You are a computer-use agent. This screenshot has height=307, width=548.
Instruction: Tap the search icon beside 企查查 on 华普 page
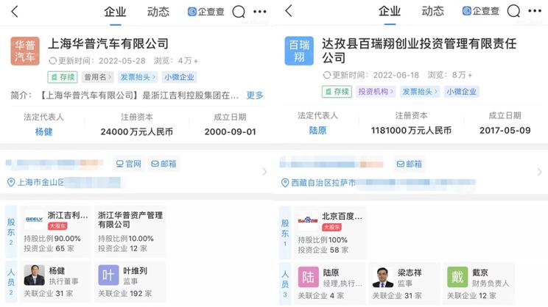(239, 12)
